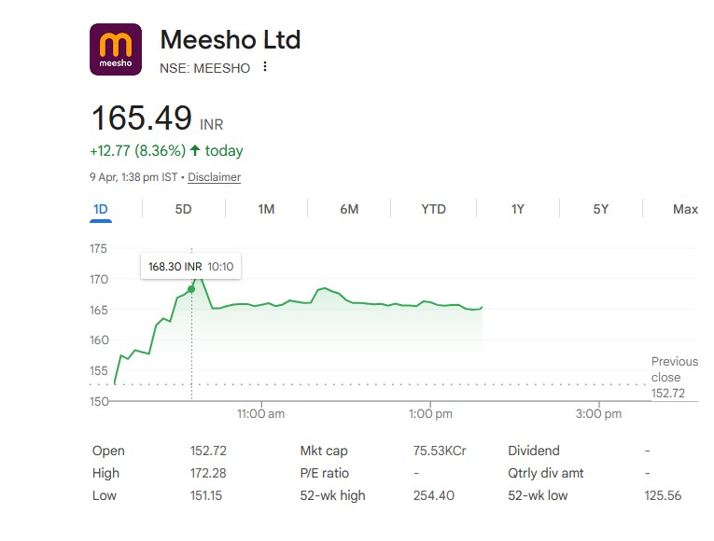Click the Mkt cap value 75.53KCr

click(x=440, y=451)
